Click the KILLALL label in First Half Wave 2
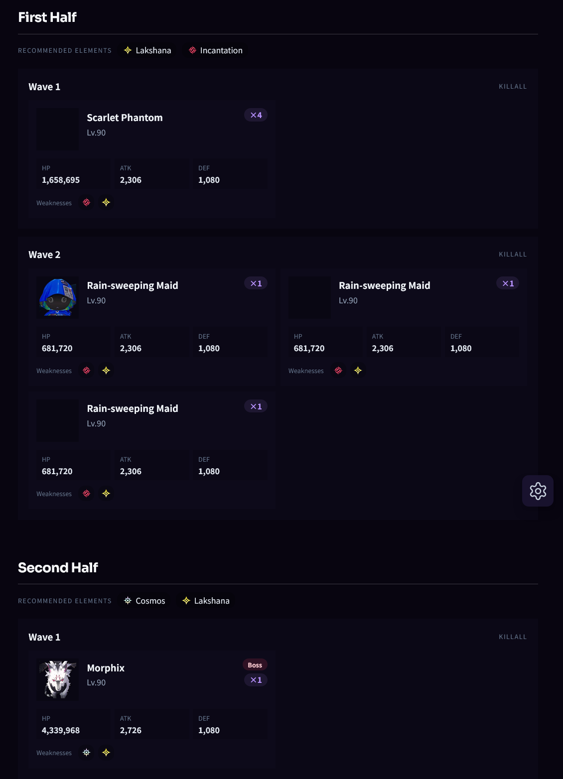Viewport: 563px width, 779px height. click(x=513, y=254)
